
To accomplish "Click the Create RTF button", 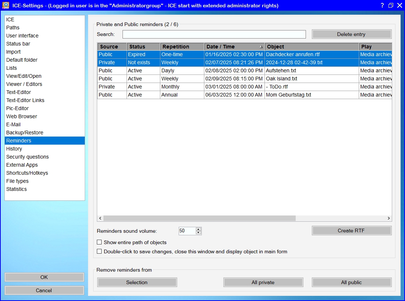I will pyautogui.click(x=351, y=231).
